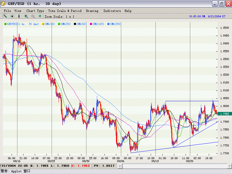Click the application logo in title bar
Image resolution: width=232 pixels, height=174 pixels.
point(3,4)
